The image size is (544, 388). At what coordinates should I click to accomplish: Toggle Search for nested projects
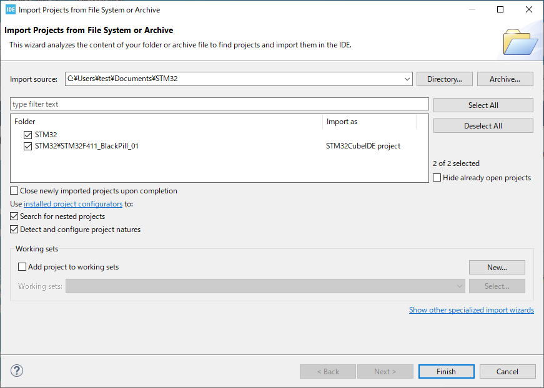[14, 216]
